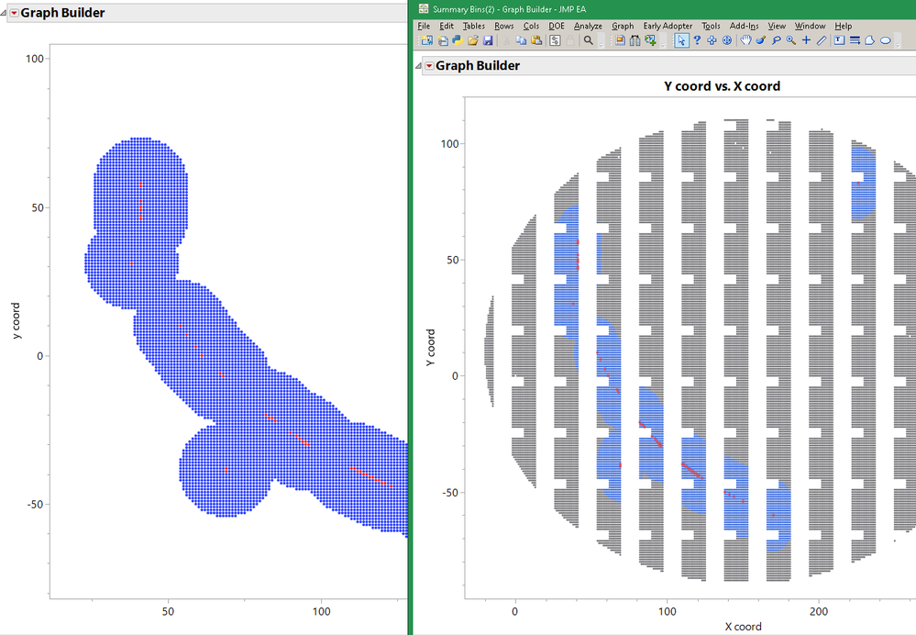Click the Save floppy disk icon

(488, 40)
